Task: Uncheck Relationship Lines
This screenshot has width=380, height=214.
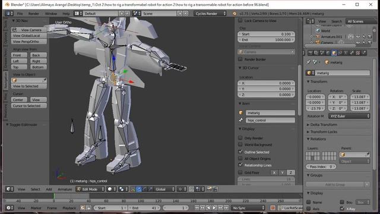Action: pyautogui.click(x=240, y=165)
